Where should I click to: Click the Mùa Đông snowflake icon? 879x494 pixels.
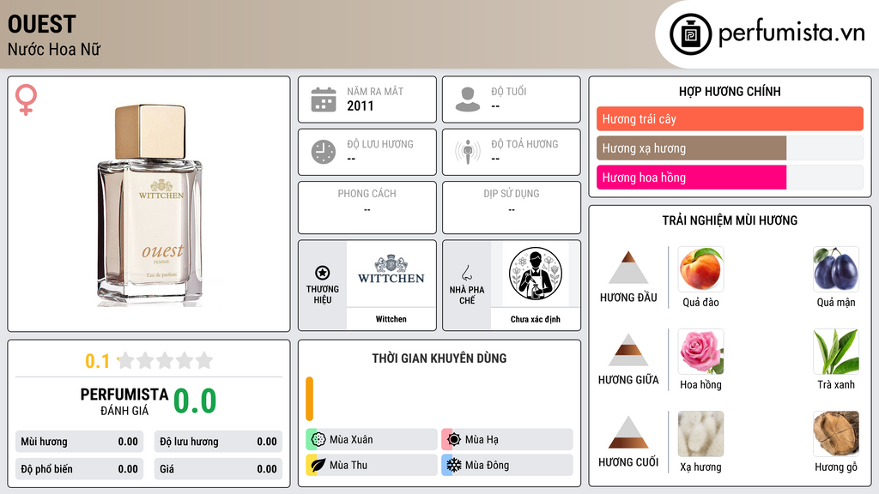pyautogui.click(x=454, y=465)
